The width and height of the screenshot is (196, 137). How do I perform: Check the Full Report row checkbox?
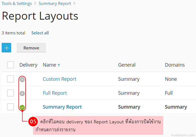[10, 93]
